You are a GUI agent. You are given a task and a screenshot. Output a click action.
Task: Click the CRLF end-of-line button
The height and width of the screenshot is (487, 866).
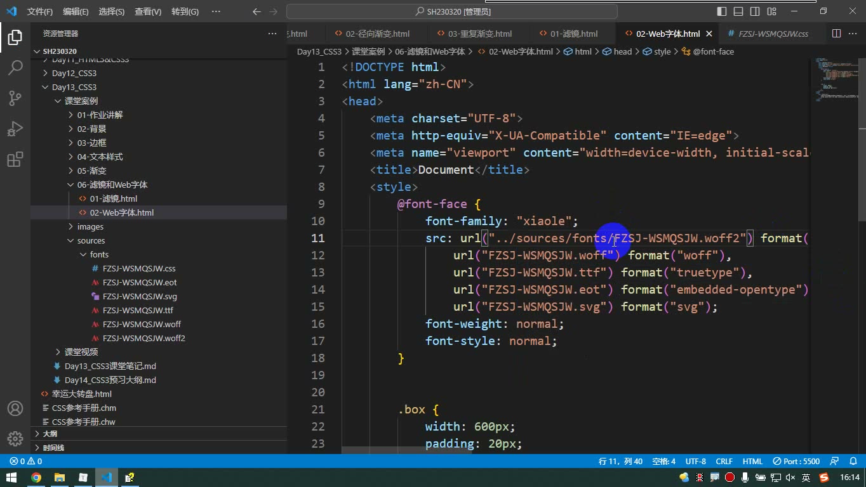(724, 461)
